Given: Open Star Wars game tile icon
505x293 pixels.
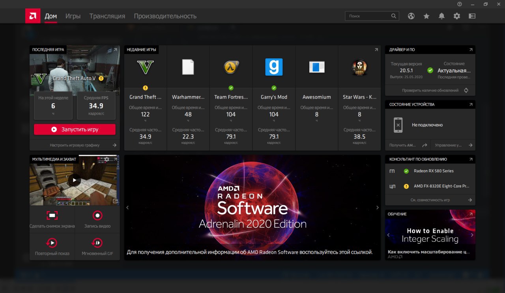Looking at the screenshot, I should pos(359,67).
